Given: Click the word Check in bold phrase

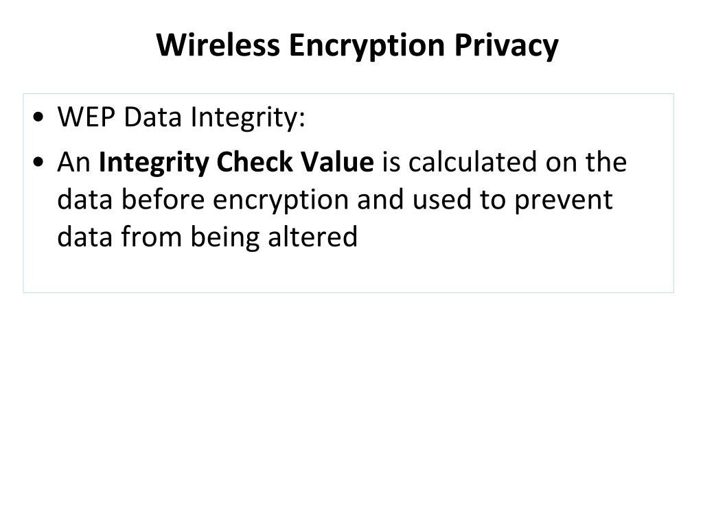Looking at the screenshot, I should click(x=254, y=162).
